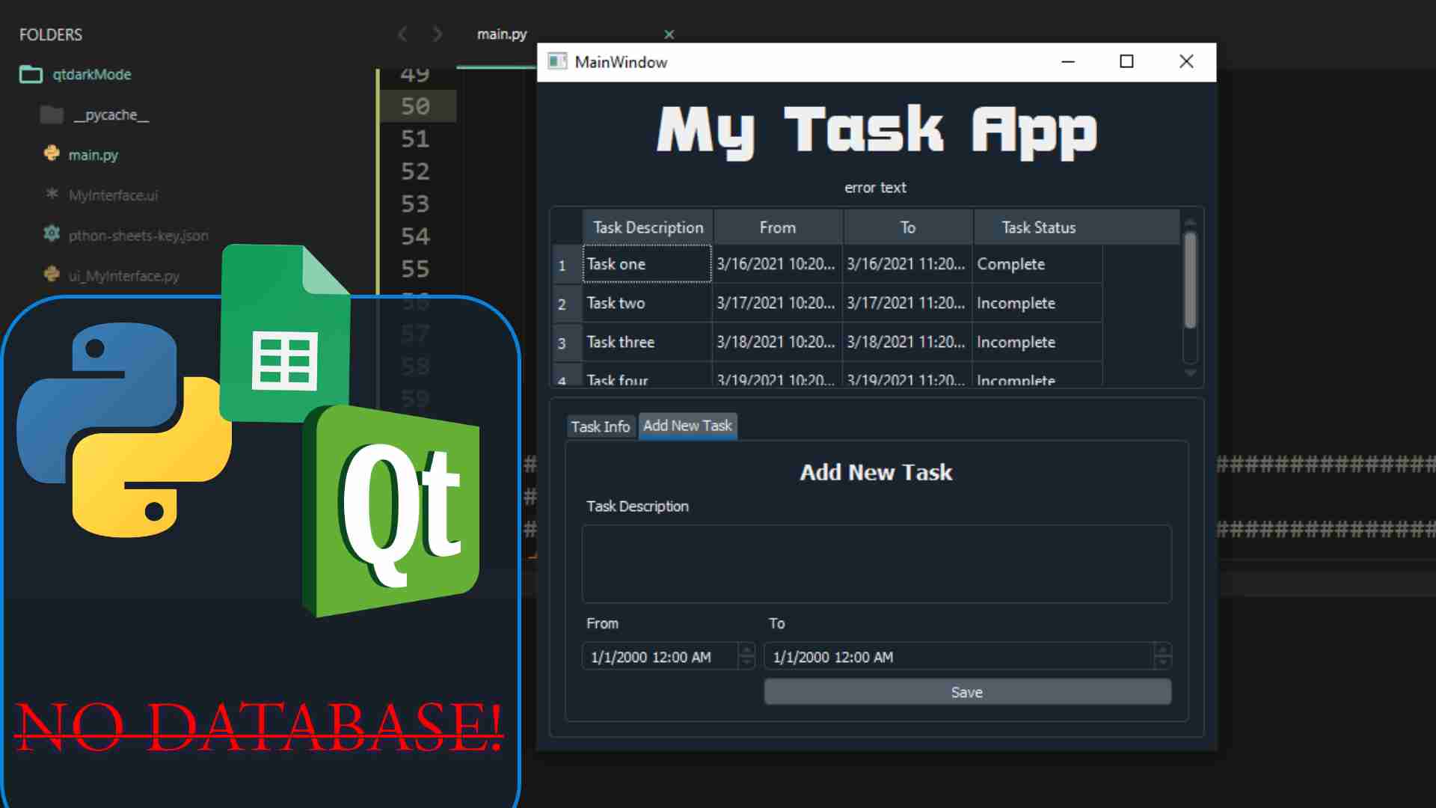Select row header 1 in task table
This screenshot has width=1436, height=808.
567,265
